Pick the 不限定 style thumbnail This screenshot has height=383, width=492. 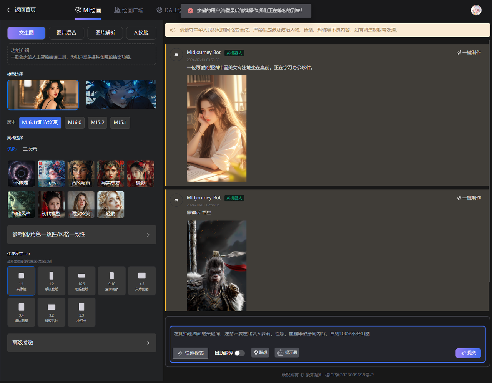tap(21, 174)
